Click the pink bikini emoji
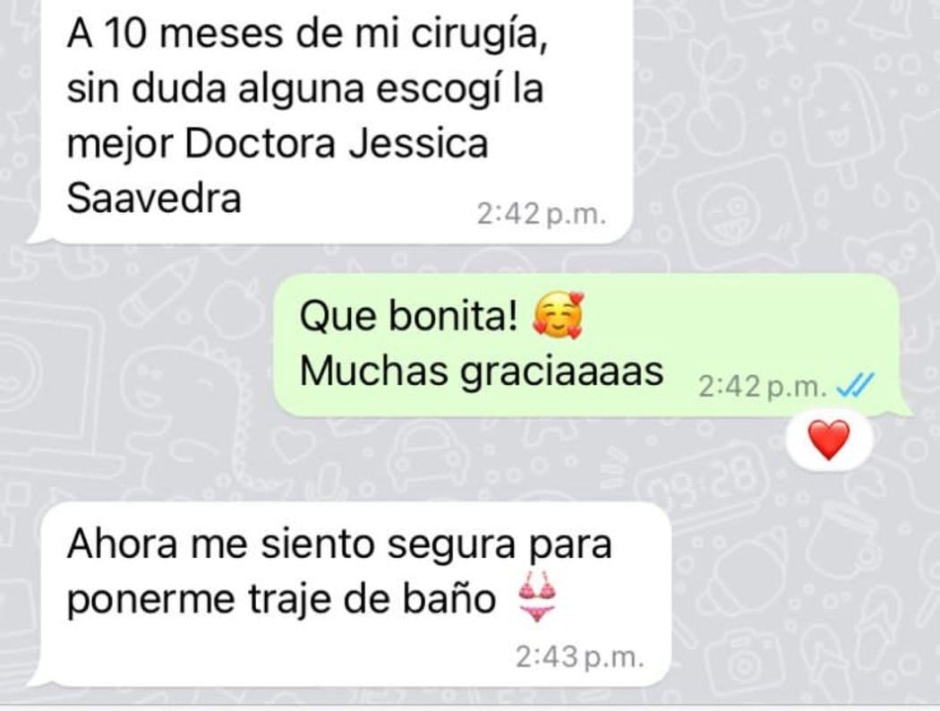 pyautogui.click(x=538, y=597)
